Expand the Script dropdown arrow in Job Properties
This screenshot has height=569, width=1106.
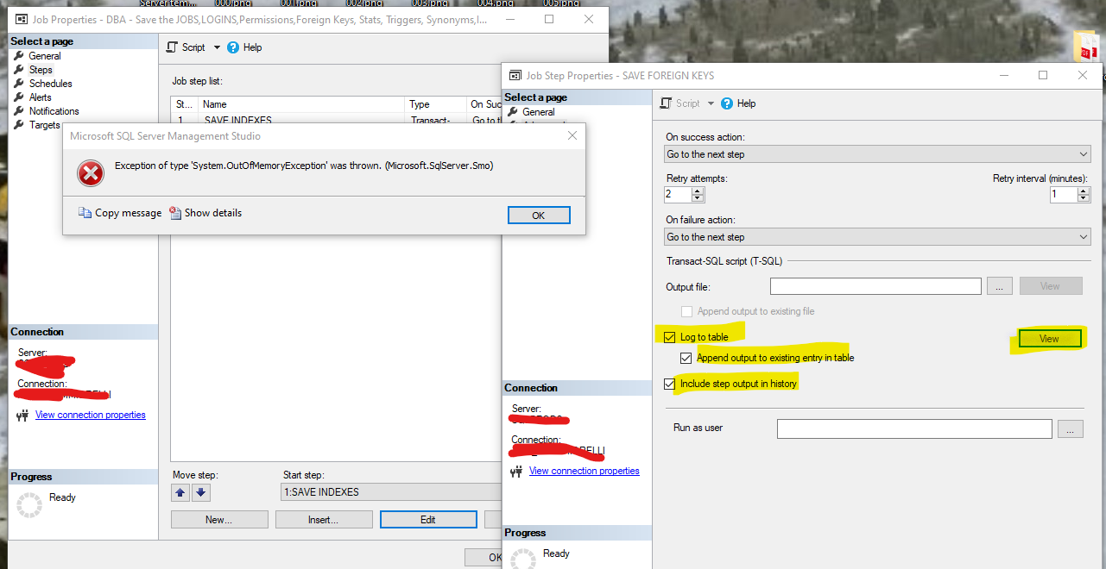217,47
